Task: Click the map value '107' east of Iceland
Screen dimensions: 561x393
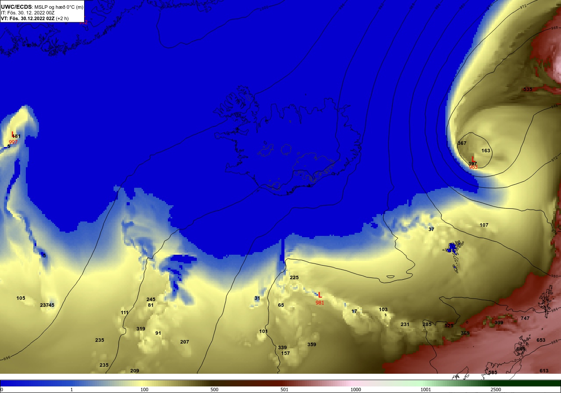Action: (x=484, y=225)
